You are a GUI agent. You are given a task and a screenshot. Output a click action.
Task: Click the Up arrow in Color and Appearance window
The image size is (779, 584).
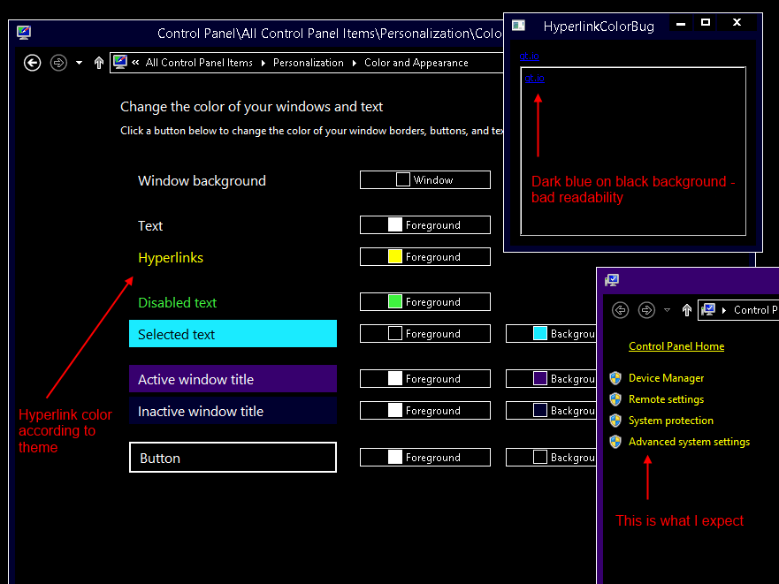99,63
